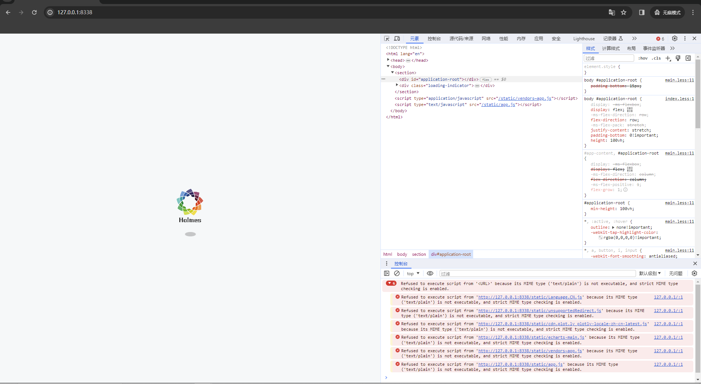
Task: Collapse the section element node
Action: tap(392, 72)
